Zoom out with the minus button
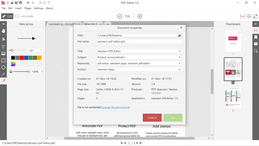 point(119,16)
